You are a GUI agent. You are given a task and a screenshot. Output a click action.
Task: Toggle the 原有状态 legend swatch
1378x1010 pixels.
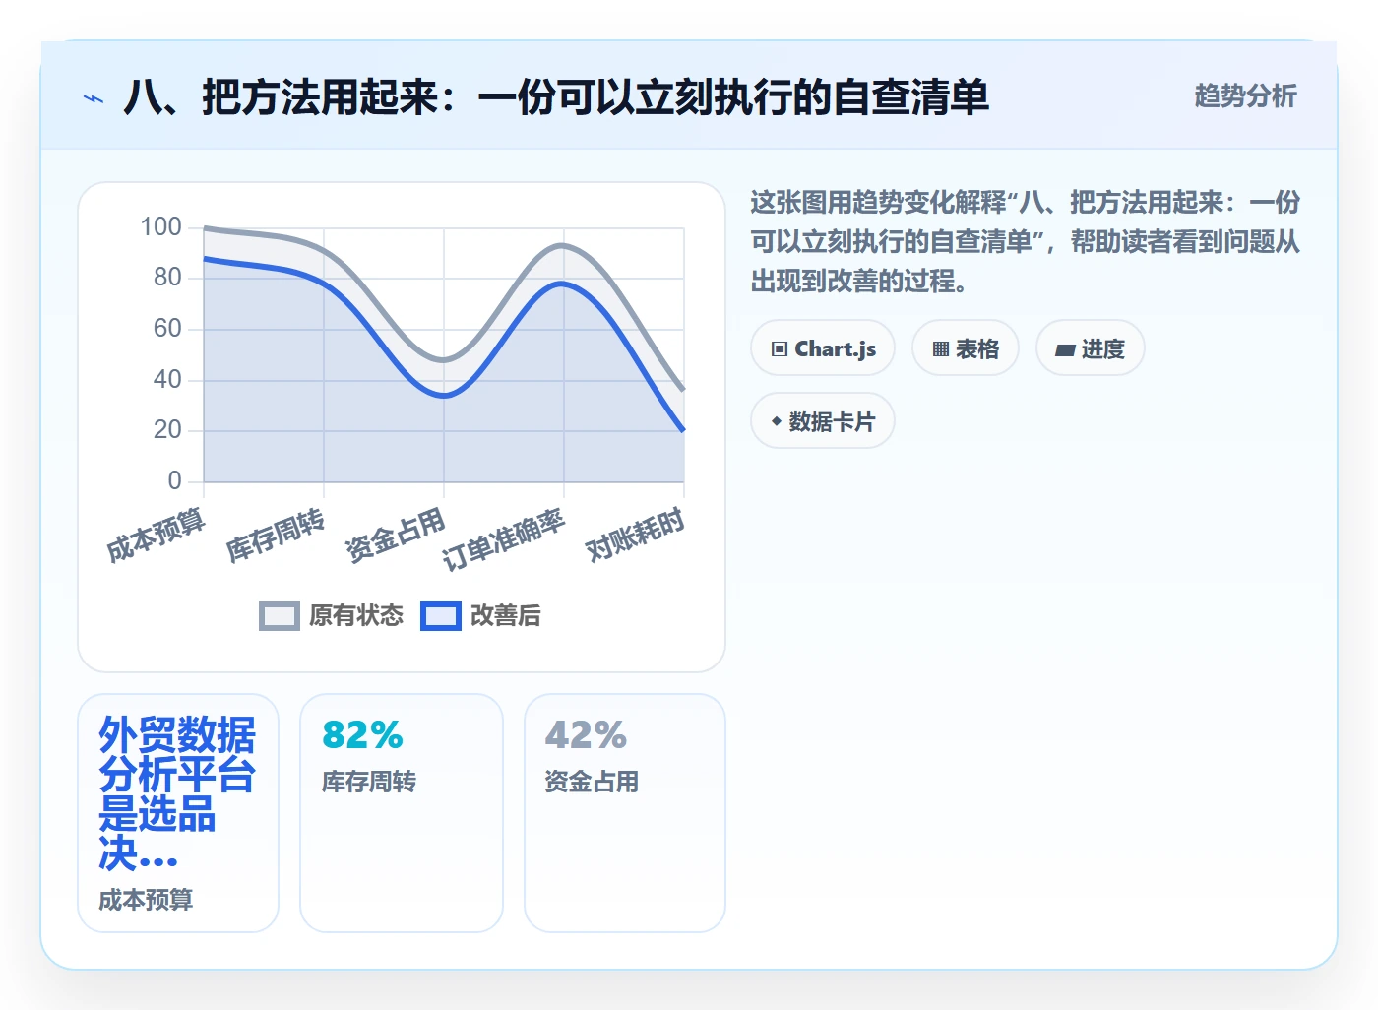coord(280,616)
